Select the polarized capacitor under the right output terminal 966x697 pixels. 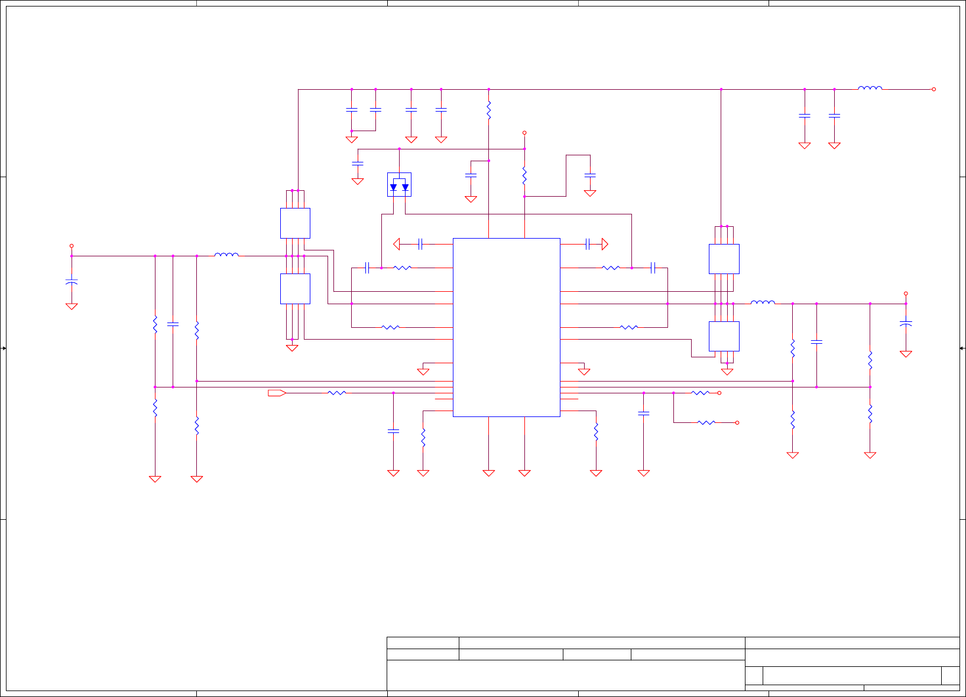906,323
